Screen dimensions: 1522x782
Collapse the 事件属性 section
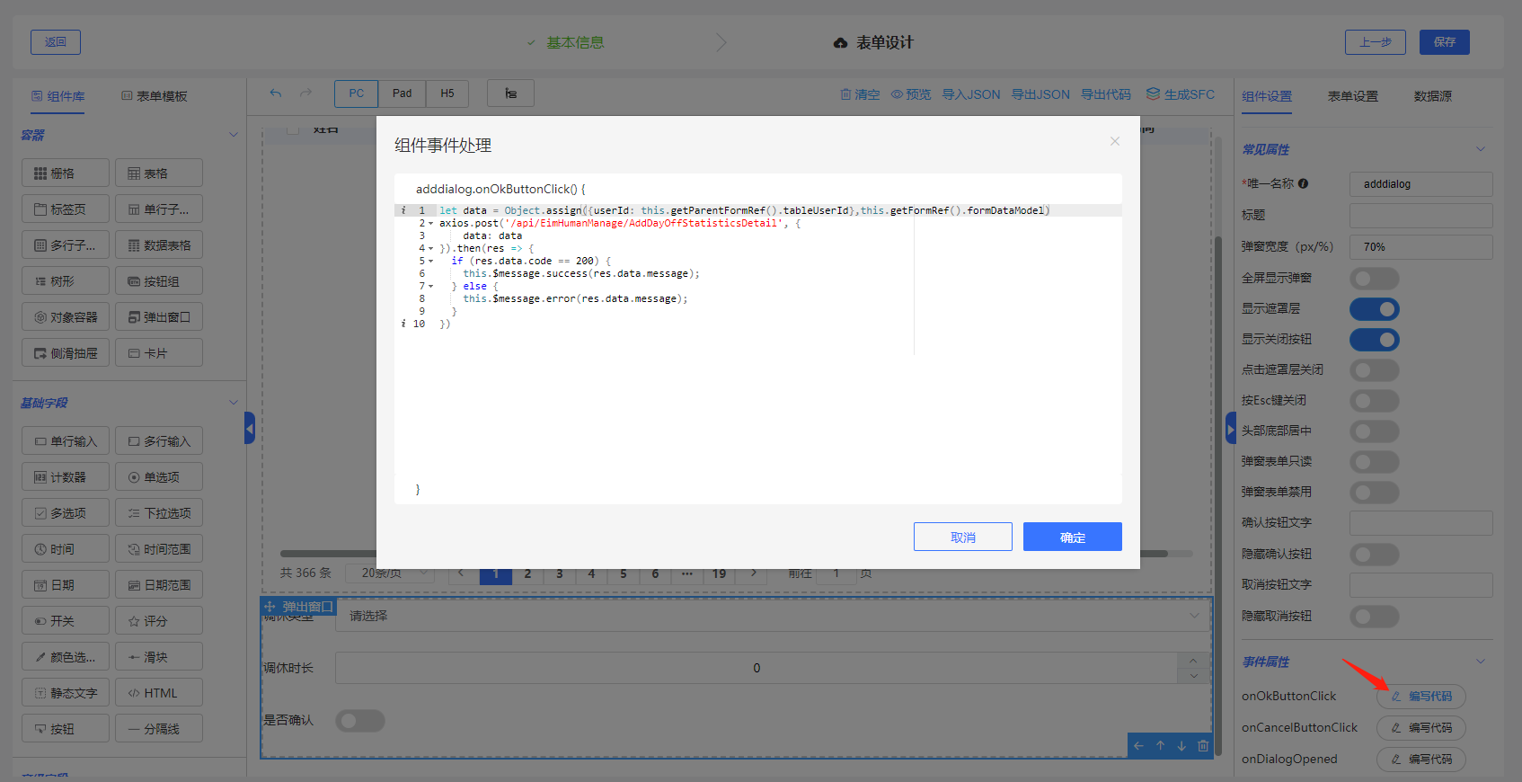tap(1481, 662)
